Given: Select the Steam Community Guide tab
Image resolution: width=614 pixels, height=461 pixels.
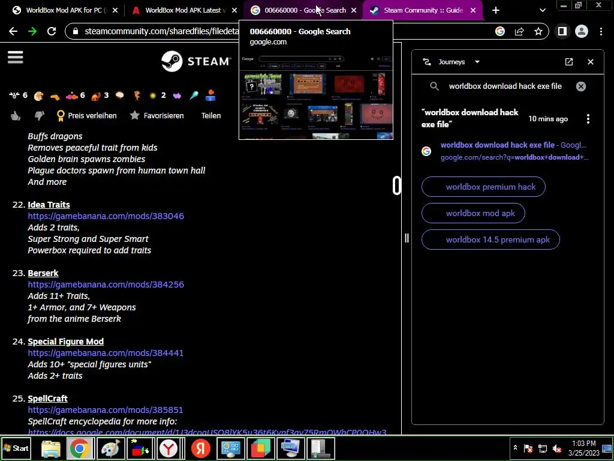Looking at the screenshot, I should click(x=423, y=10).
